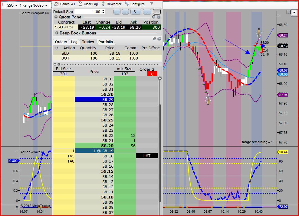Click the 57.94 magenta price marker

(283, 95)
